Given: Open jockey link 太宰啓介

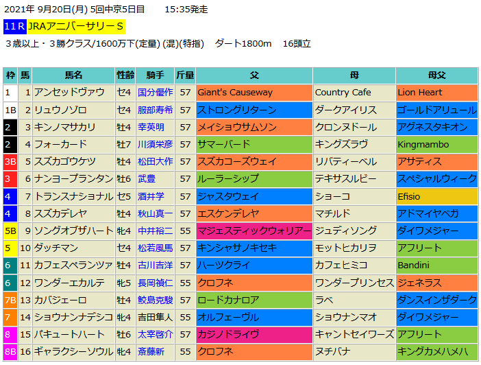Looking at the screenshot, I should 156,334.
